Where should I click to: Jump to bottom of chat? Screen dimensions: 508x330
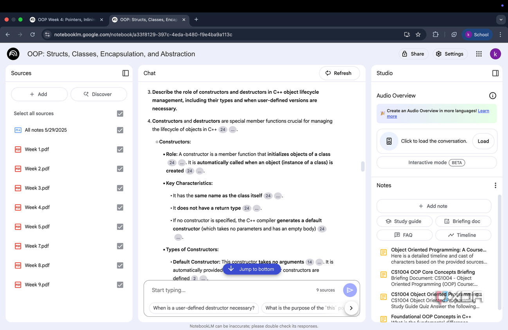click(252, 269)
